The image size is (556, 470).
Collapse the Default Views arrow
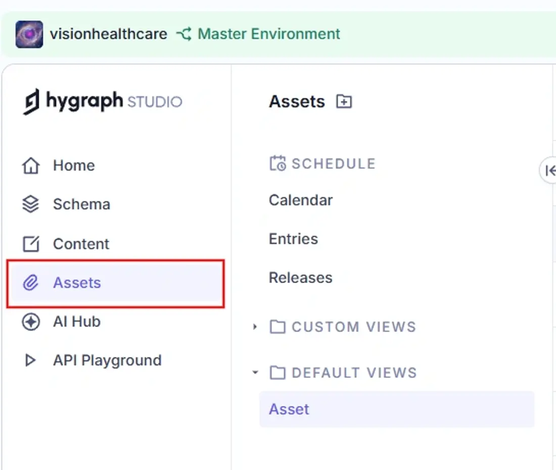pyautogui.click(x=255, y=372)
